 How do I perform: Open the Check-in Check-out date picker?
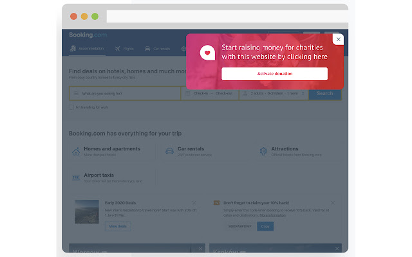click(210, 93)
